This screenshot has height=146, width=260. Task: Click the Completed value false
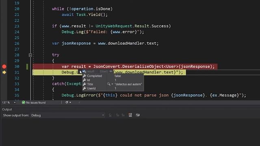118,76
